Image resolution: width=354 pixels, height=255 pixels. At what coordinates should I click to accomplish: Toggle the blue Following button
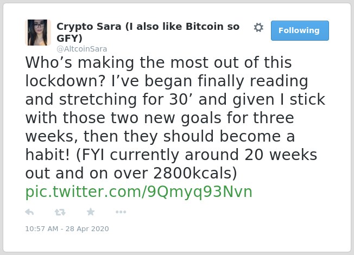[300, 30]
